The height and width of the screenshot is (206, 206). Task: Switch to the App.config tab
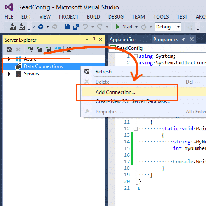(x=122, y=40)
